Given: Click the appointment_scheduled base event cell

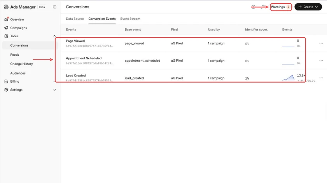Looking at the screenshot, I should tap(142, 60).
